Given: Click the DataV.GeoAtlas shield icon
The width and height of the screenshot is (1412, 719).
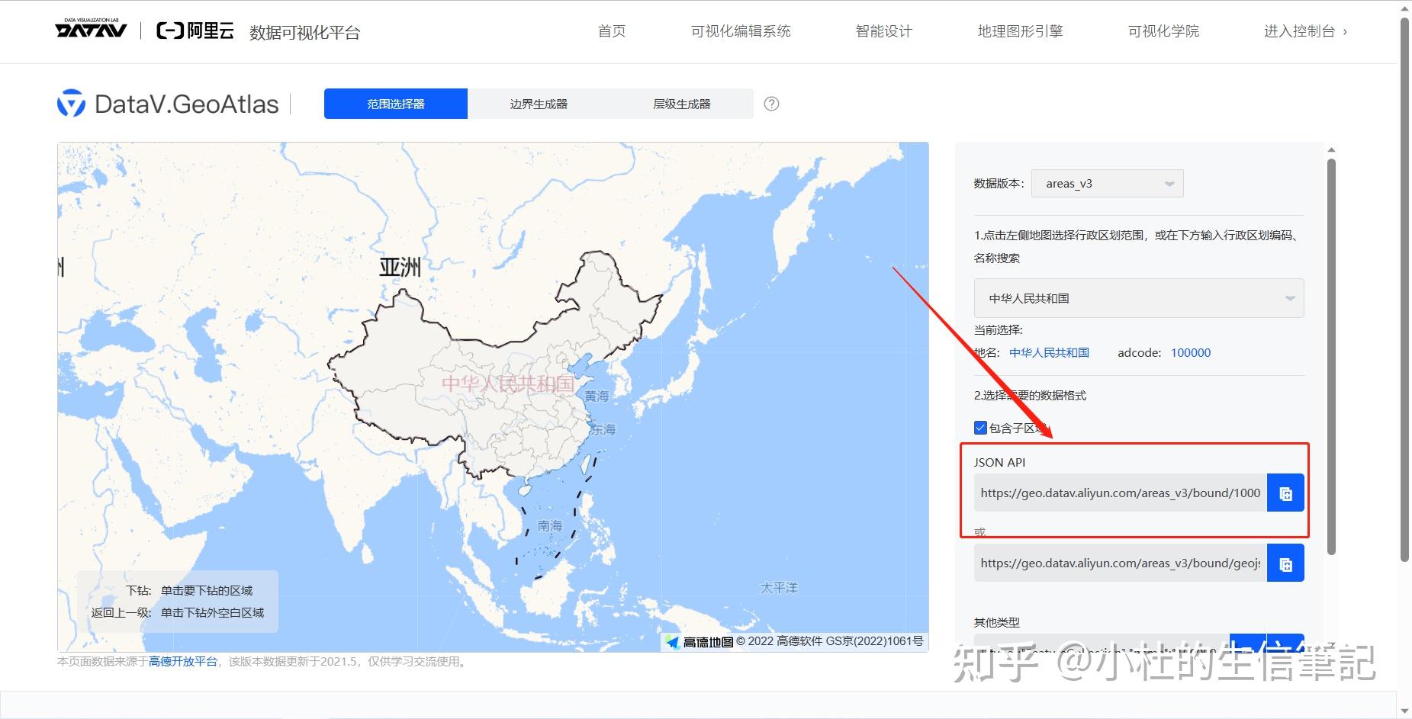Looking at the screenshot, I should point(70,103).
